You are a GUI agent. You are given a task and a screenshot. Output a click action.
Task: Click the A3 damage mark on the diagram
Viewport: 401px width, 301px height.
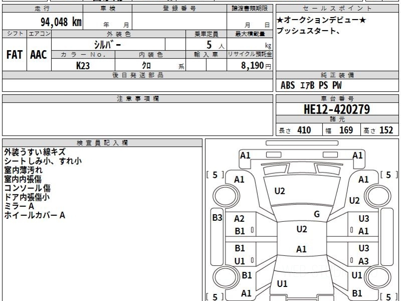point(364,261)
